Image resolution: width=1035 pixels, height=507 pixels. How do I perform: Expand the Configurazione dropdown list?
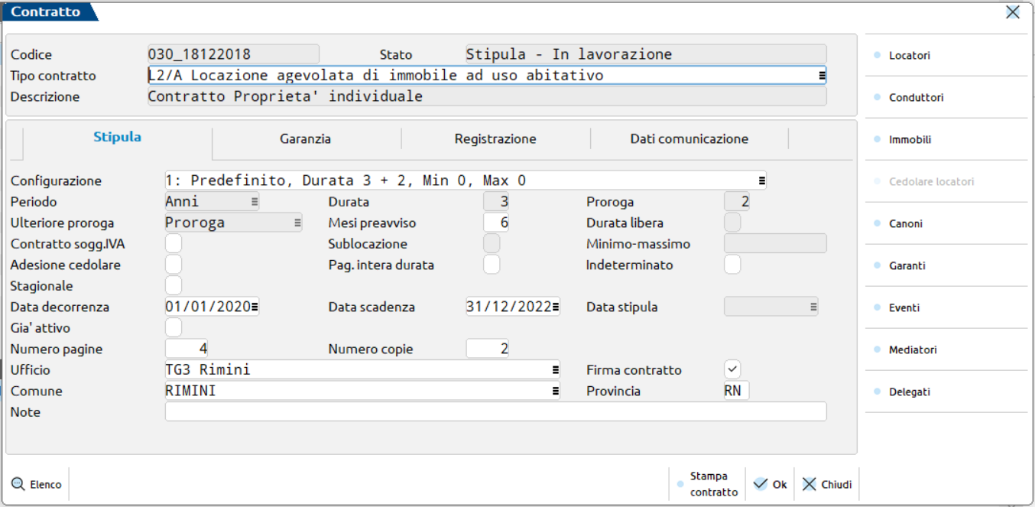[761, 181]
